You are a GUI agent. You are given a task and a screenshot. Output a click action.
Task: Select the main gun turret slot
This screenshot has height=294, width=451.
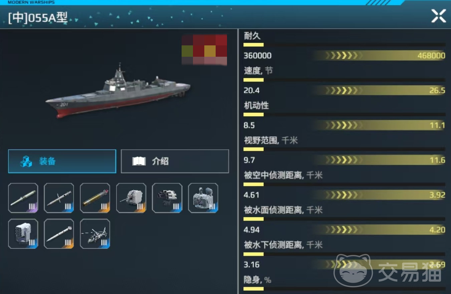[131, 198]
